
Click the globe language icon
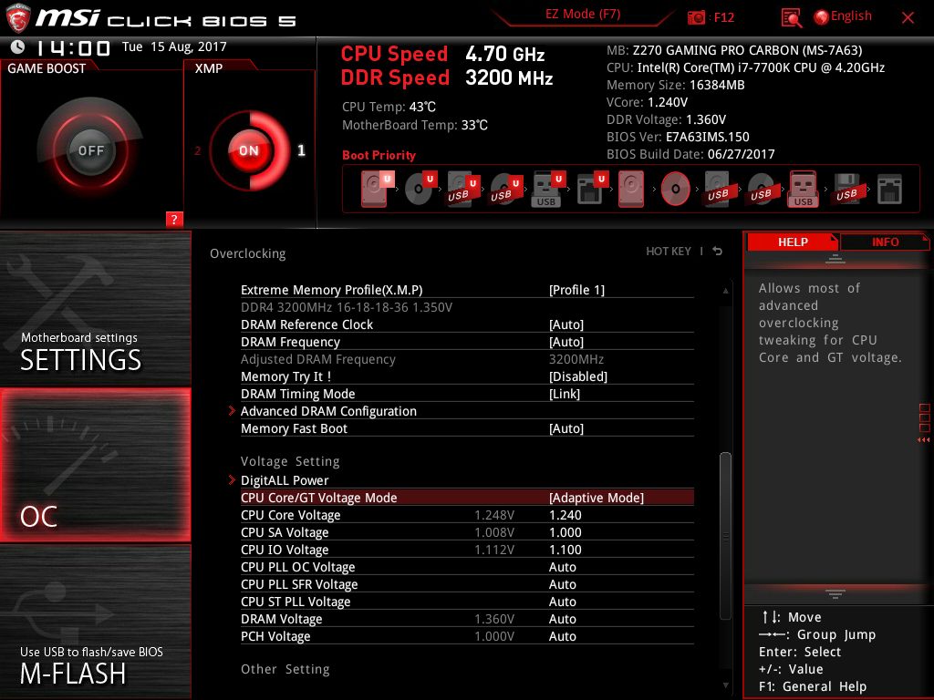pos(822,17)
